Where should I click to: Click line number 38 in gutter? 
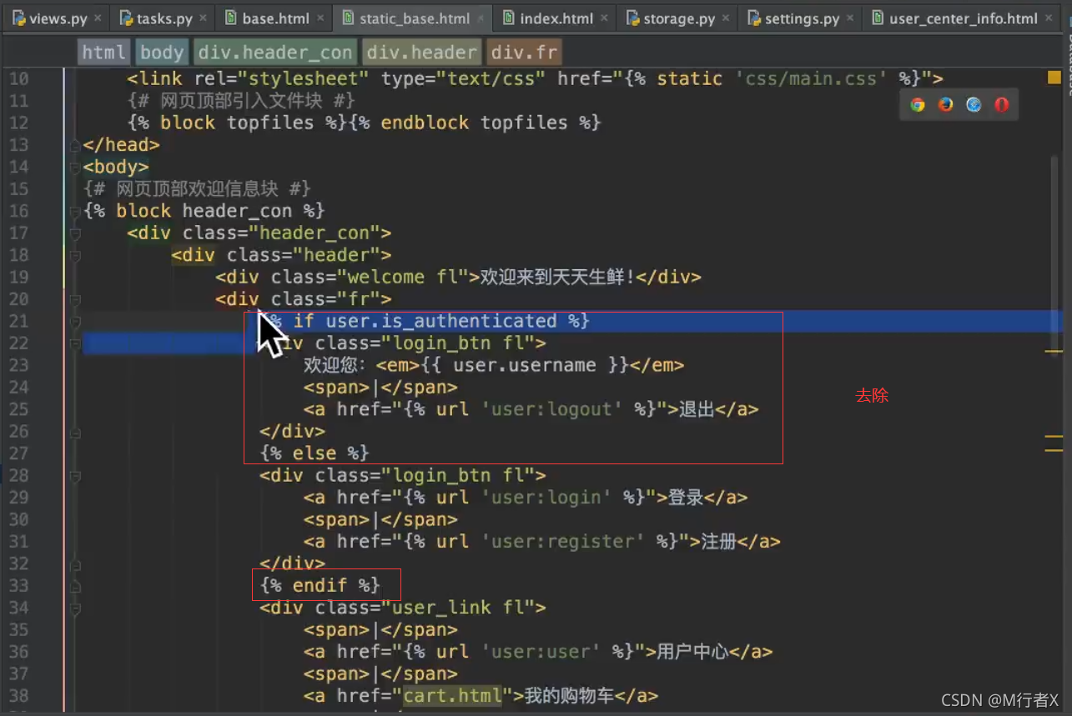pyautogui.click(x=18, y=696)
